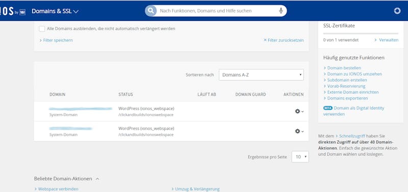Open 'Verwalten' for SSL certificates
This screenshot has height=192, width=408.
(x=387, y=40)
